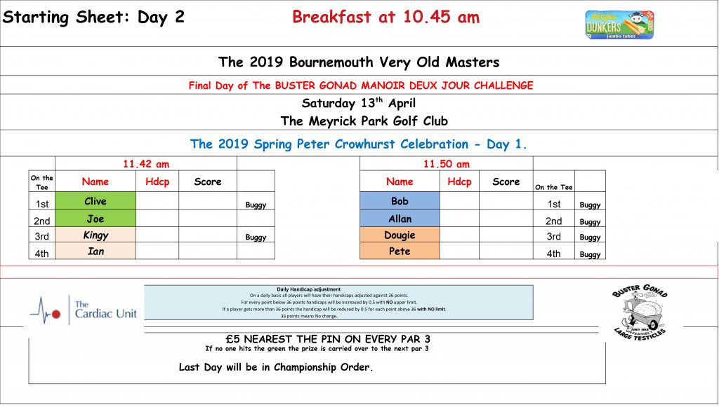Select the green Clive name cell

95,201
